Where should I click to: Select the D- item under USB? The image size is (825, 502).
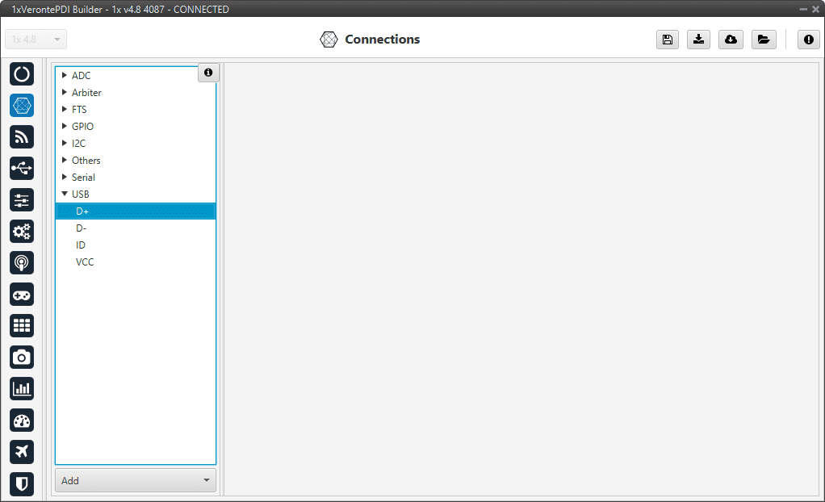coord(82,228)
